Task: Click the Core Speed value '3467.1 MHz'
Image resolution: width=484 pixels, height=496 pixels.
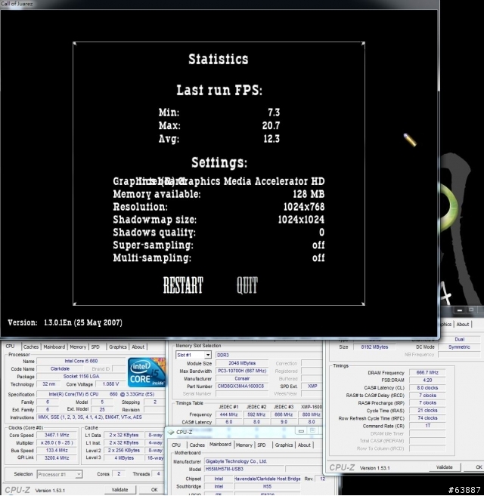Action: 57,436
